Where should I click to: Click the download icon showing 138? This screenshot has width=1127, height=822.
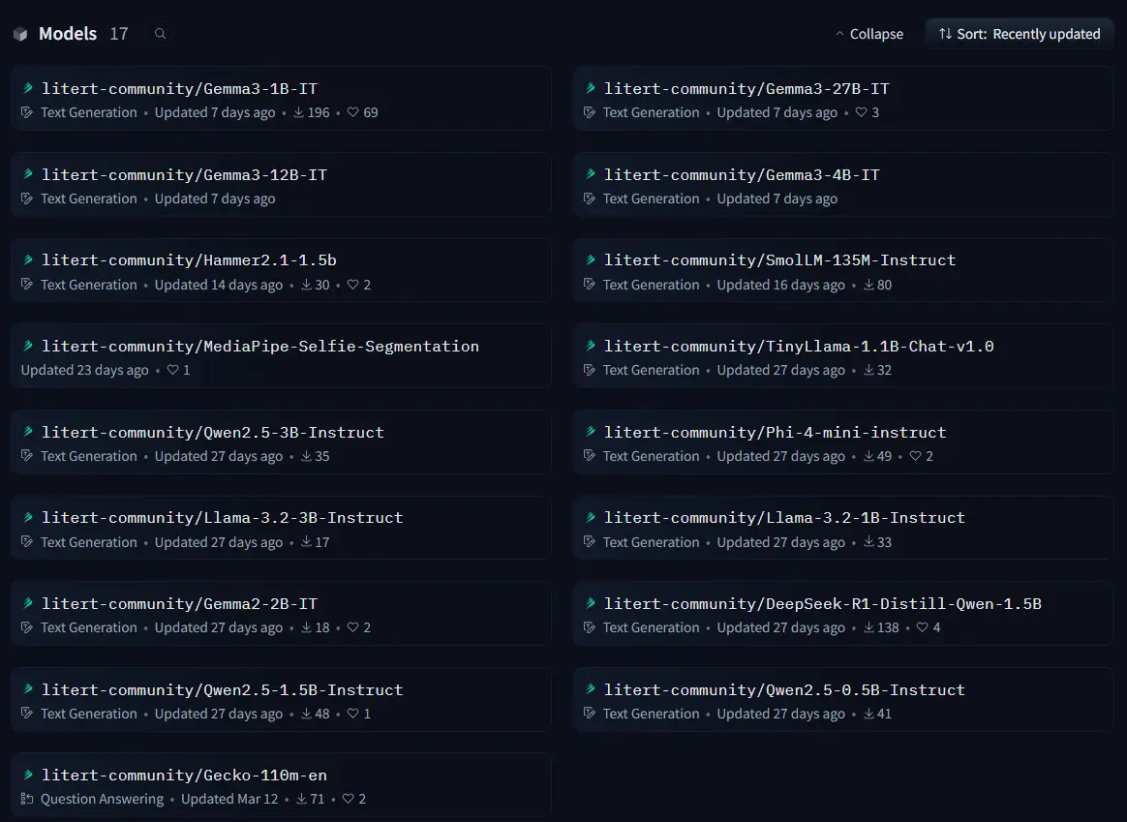(868, 627)
